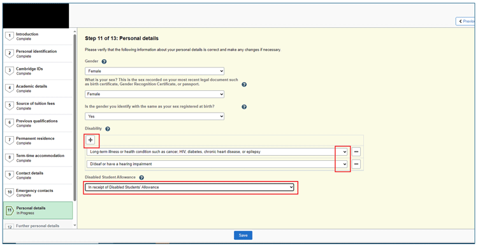Go to Cambridge IDs step
Viewport: 478px width, 246px height.
click(38, 71)
